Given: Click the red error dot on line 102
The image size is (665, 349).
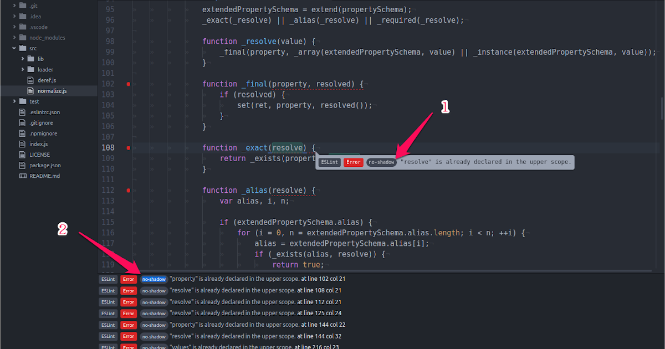Looking at the screenshot, I should pyautogui.click(x=129, y=84).
